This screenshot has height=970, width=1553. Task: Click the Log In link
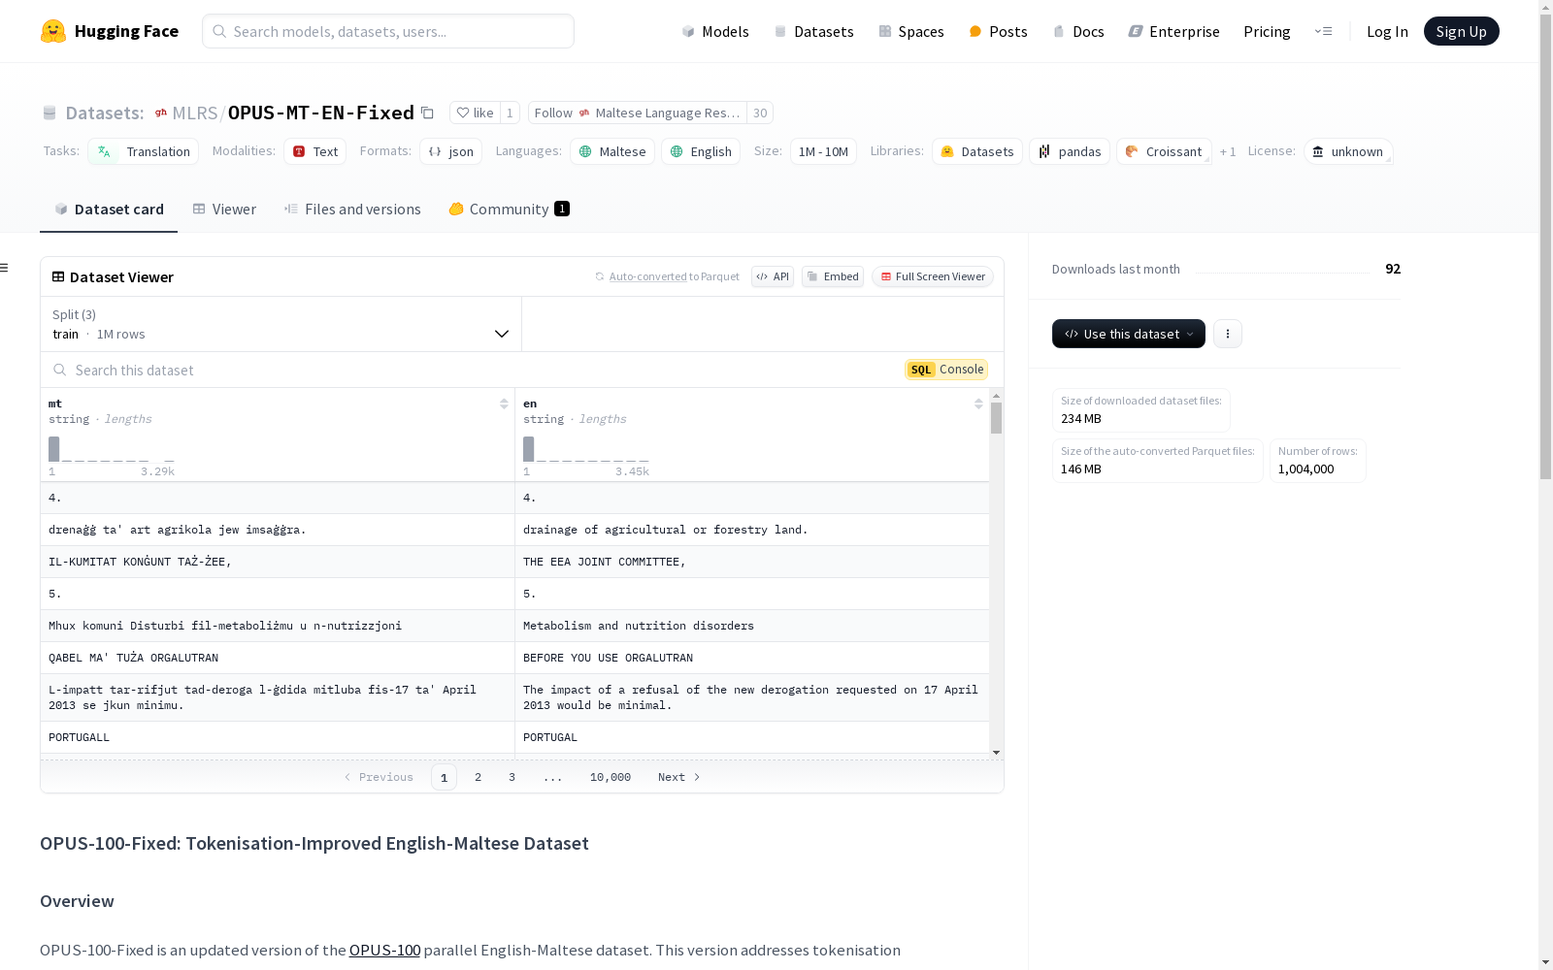click(x=1387, y=31)
